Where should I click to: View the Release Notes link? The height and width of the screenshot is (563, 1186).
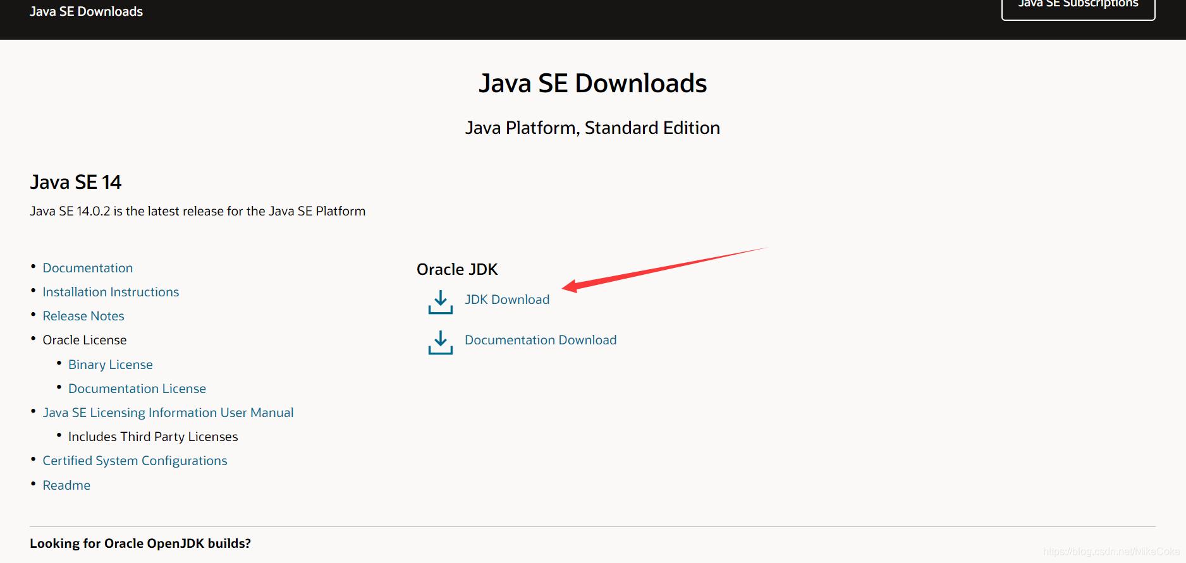click(x=83, y=316)
